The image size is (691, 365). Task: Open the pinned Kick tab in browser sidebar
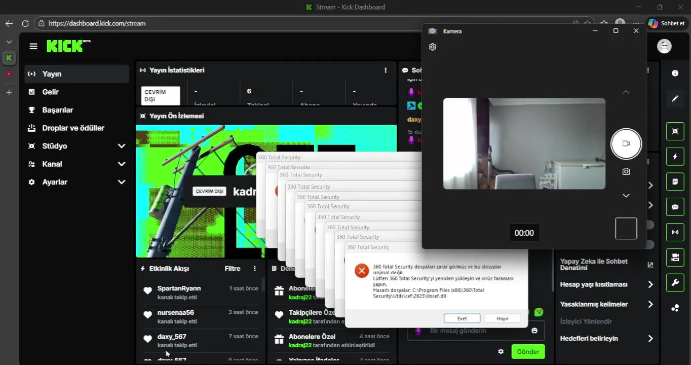[9, 58]
